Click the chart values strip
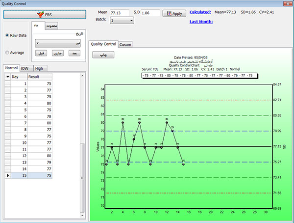The height and width of the screenshot is (223, 294). (x=200, y=76)
